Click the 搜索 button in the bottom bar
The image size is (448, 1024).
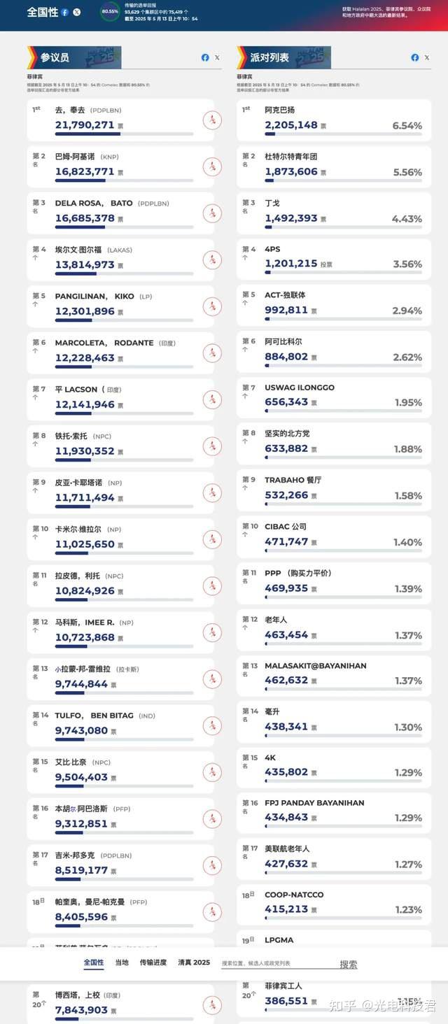tap(348, 963)
